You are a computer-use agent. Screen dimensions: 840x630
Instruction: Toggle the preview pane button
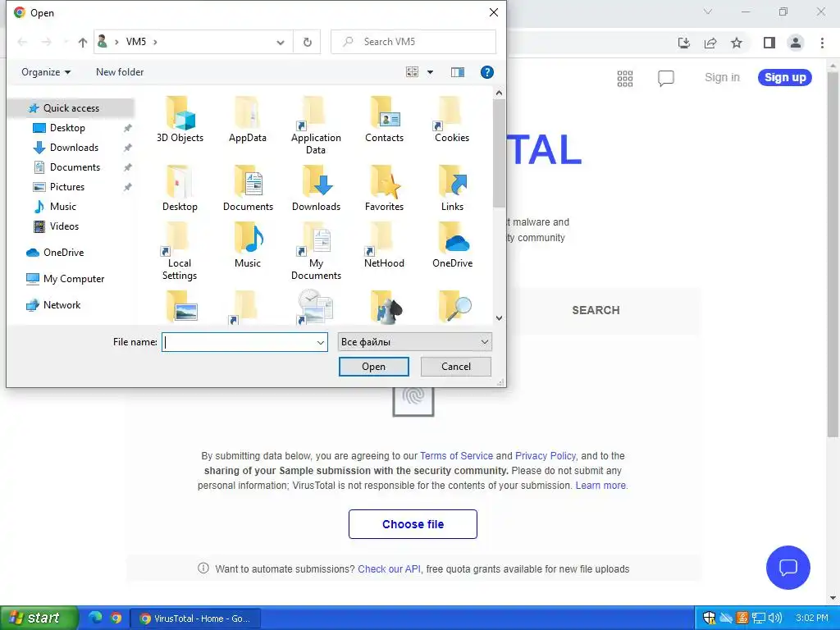click(458, 72)
